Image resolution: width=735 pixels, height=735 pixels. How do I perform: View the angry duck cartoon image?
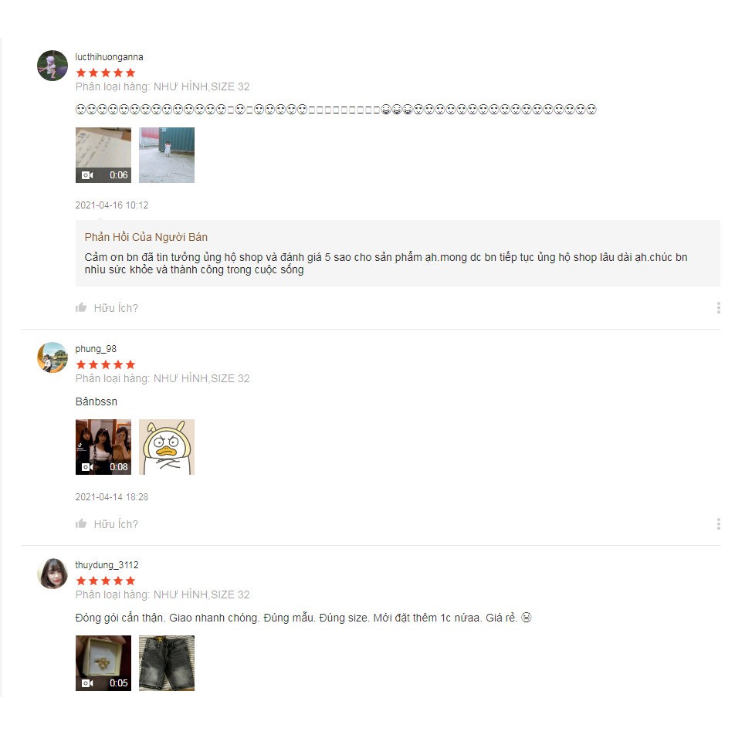tap(167, 447)
